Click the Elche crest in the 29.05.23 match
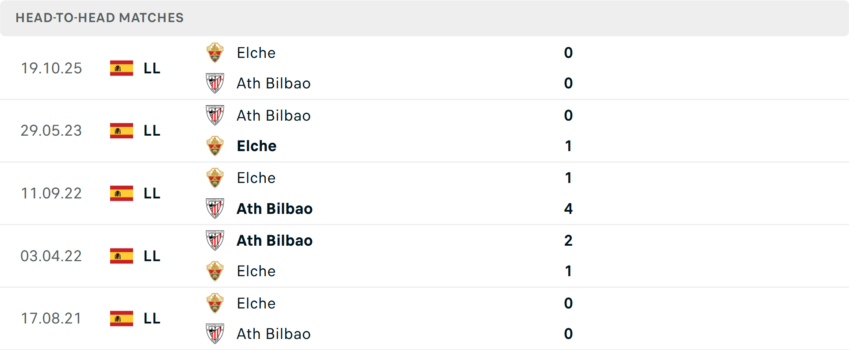This screenshot has width=849, height=350. (215, 146)
